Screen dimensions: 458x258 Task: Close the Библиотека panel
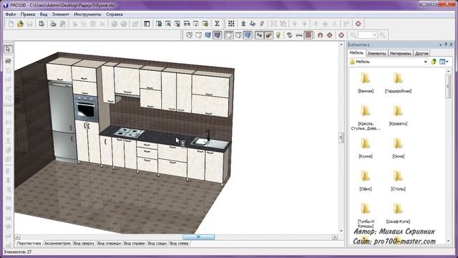coord(452,44)
